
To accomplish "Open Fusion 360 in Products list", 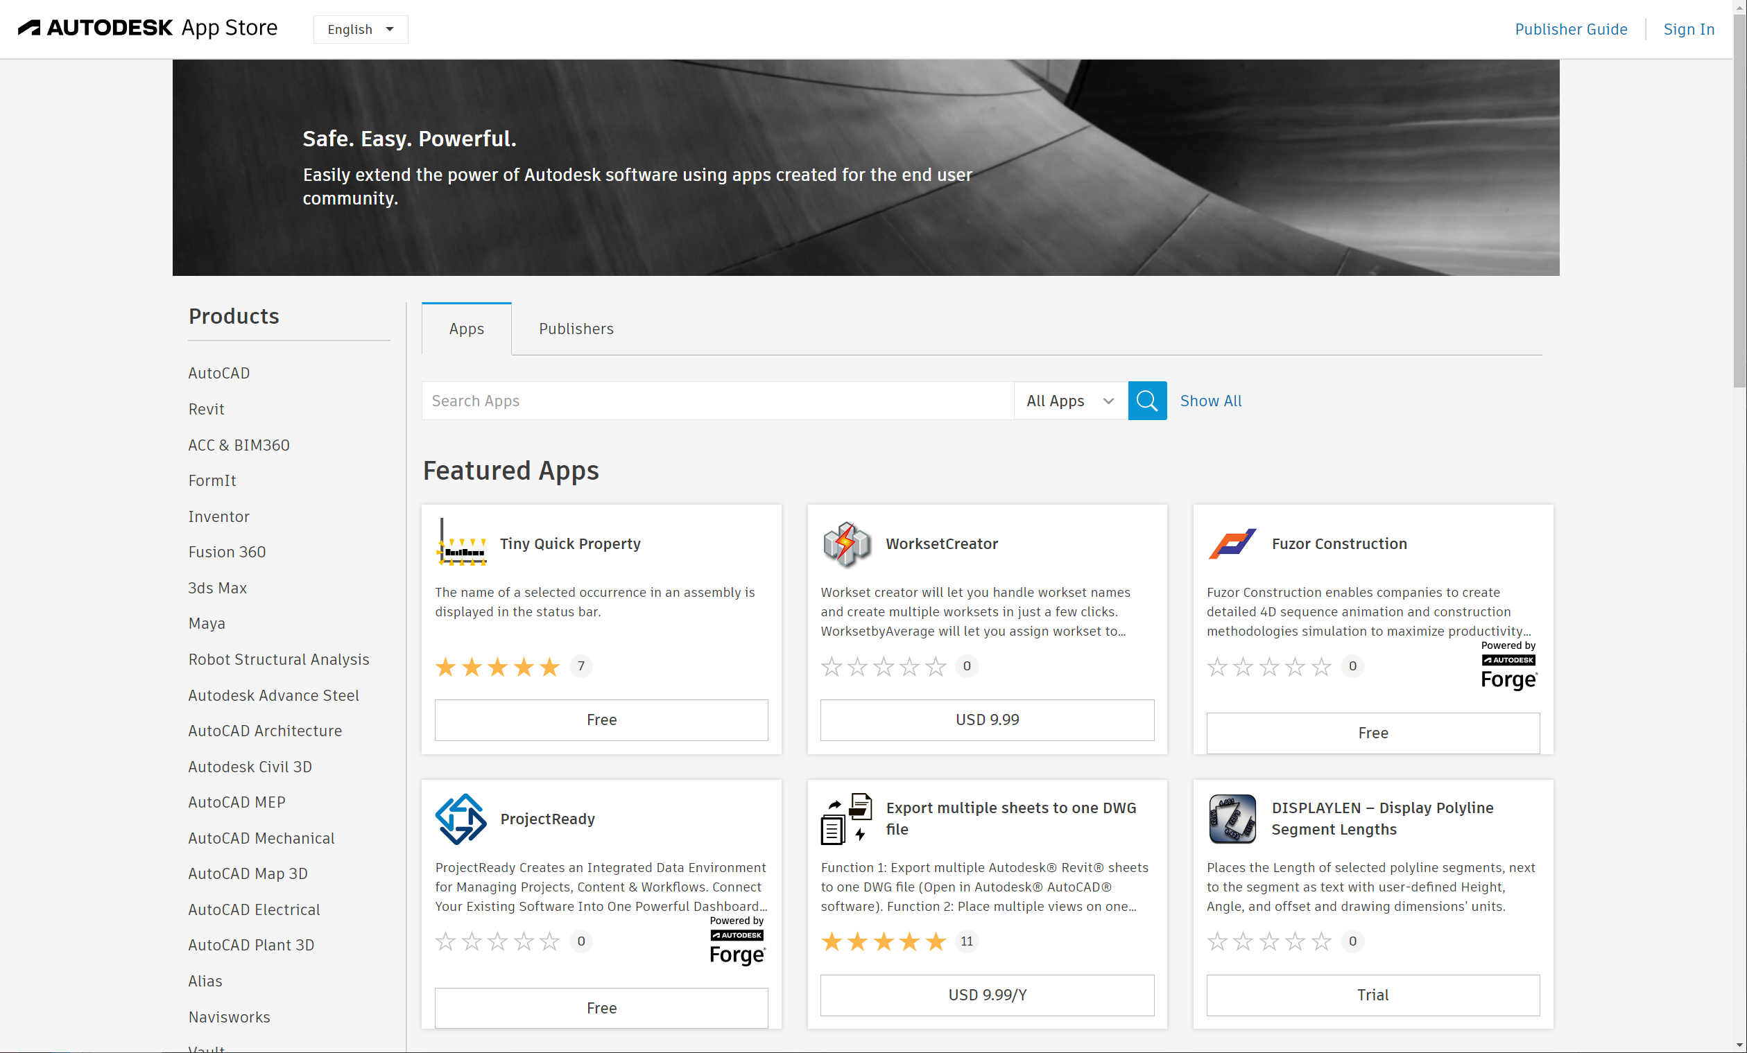I will (227, 552).
